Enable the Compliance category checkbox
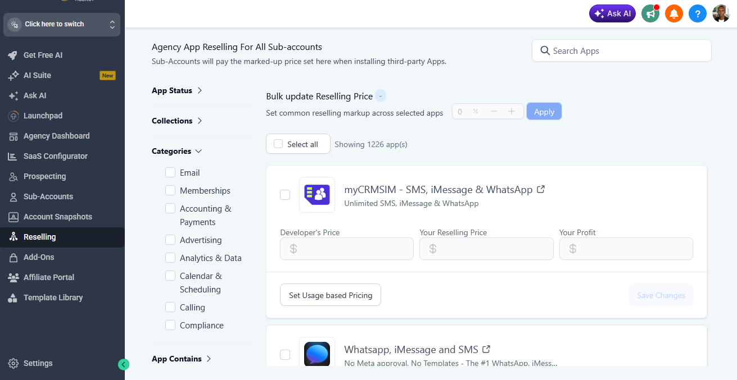 click(x=170, y=325)
